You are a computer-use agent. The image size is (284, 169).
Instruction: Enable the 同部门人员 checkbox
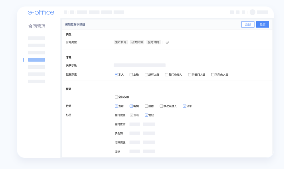coord(190,75)
